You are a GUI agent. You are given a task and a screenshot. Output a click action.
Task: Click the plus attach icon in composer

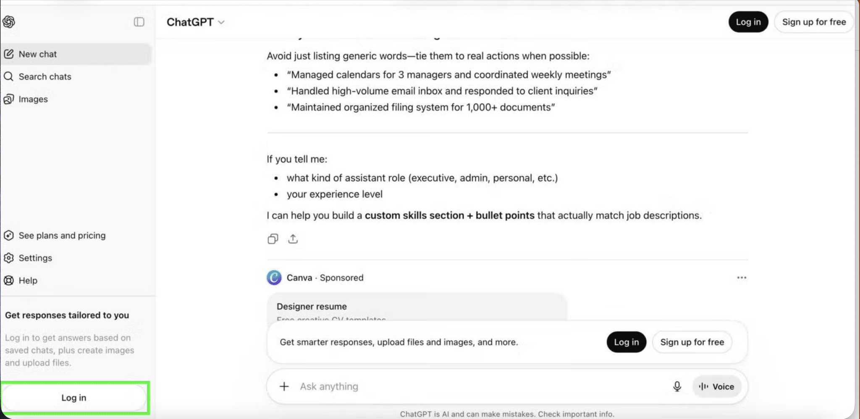click(284, 386)
